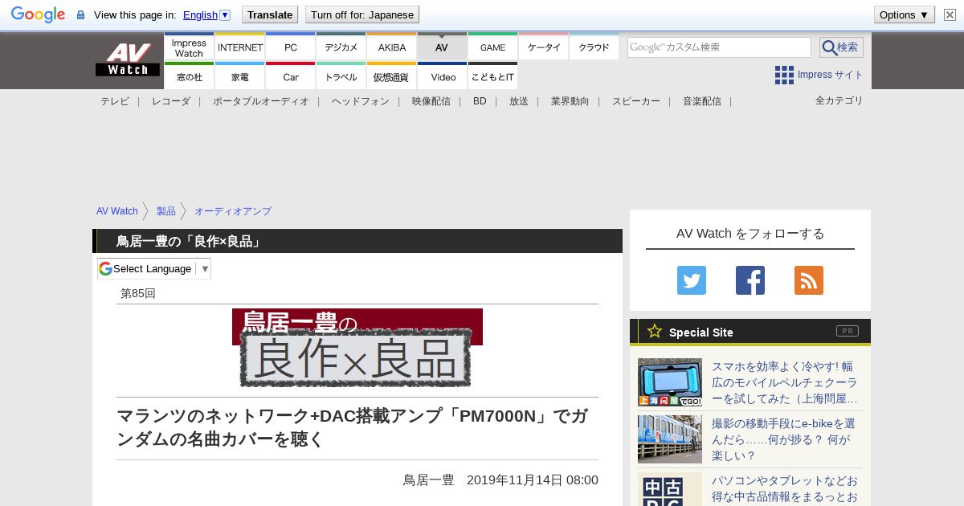Open the e-bike article thumbnail
964x506 pixels.
pos(670,439)
